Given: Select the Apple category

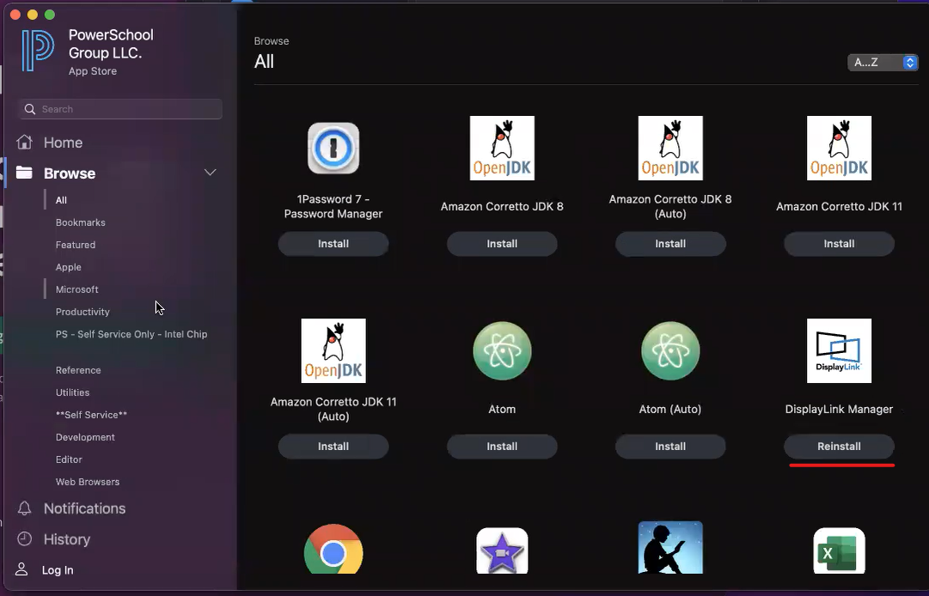Looking at the screenshot, I should pyautogui.click(x=68, y=268).
